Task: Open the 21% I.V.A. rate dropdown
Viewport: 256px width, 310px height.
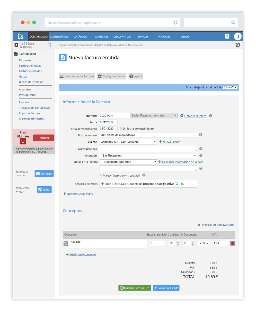Action: click(204, 243)
